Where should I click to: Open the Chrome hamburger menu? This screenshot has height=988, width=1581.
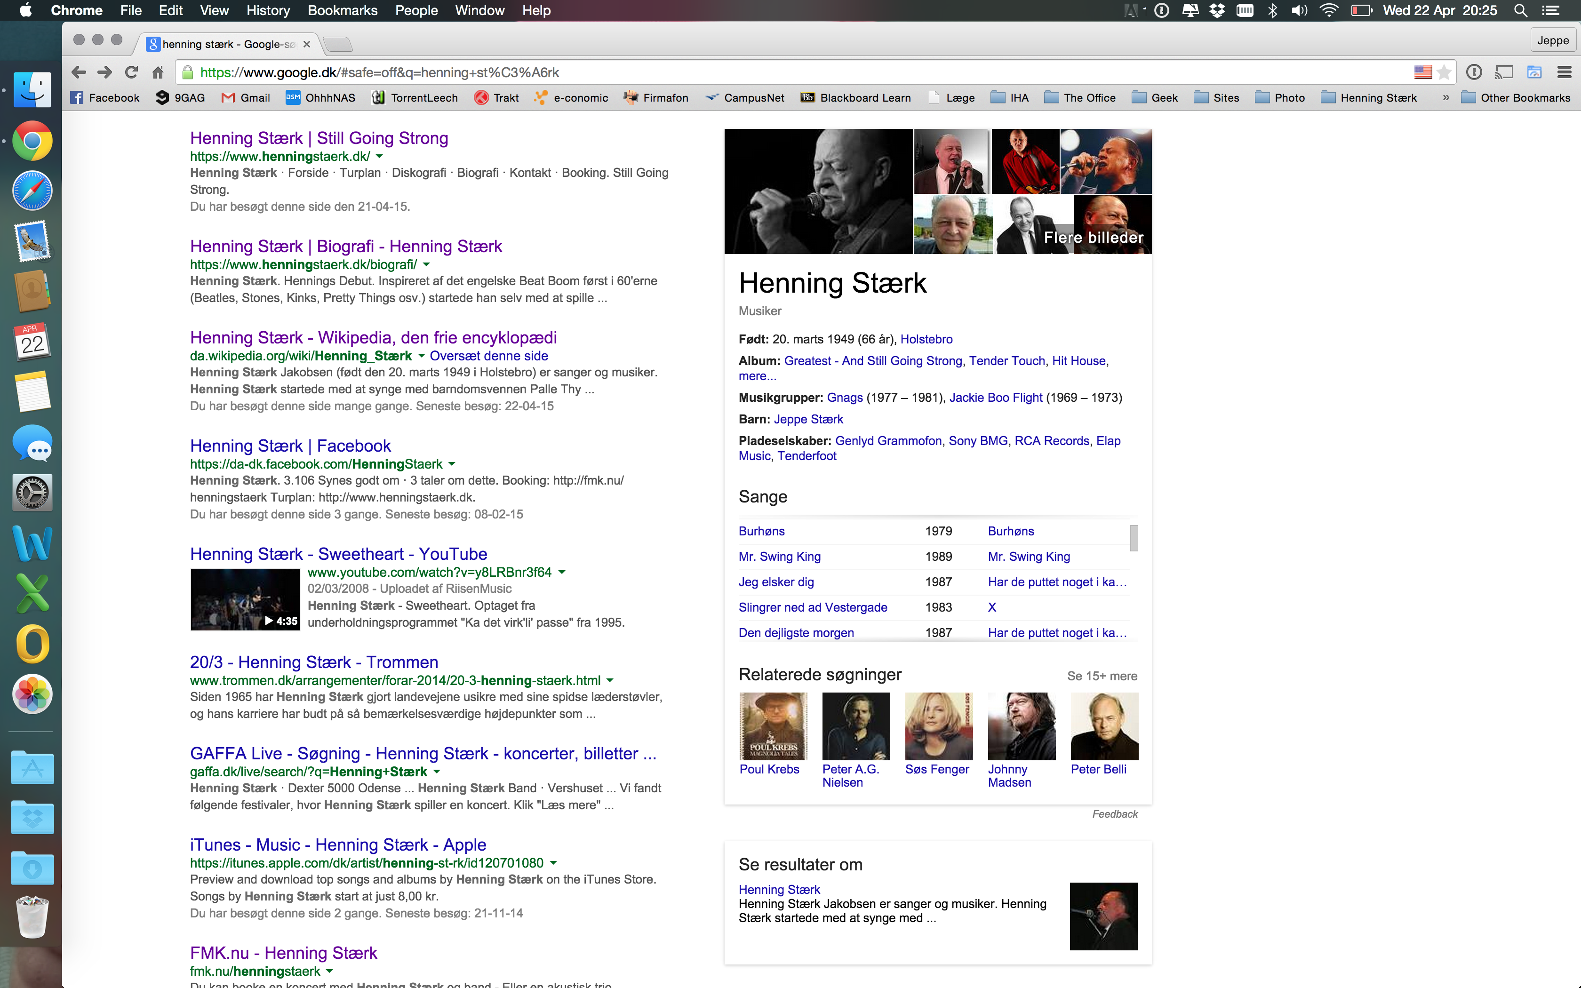coord(1564,72)
